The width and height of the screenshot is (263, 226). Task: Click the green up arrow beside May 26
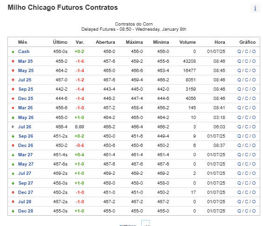point(13,118)
